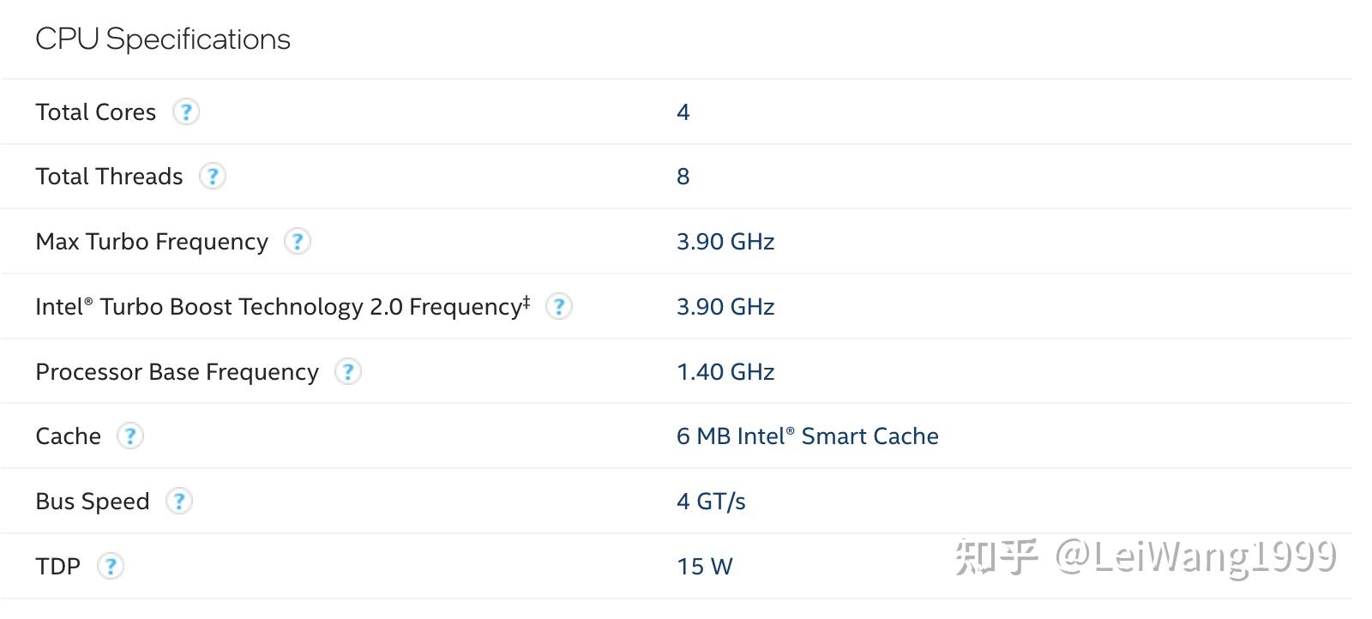Click the Zhihu @LeiWang1999 watermark
The image size is (1372, 619).
1146,557
